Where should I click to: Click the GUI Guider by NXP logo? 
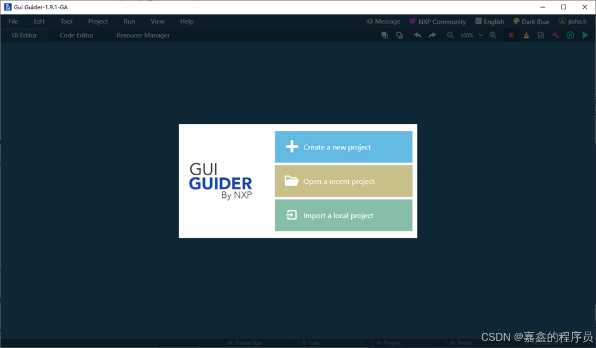[221, 181]
